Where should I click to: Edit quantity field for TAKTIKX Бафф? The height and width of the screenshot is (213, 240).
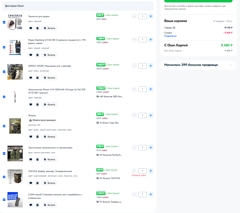(143, 171)
